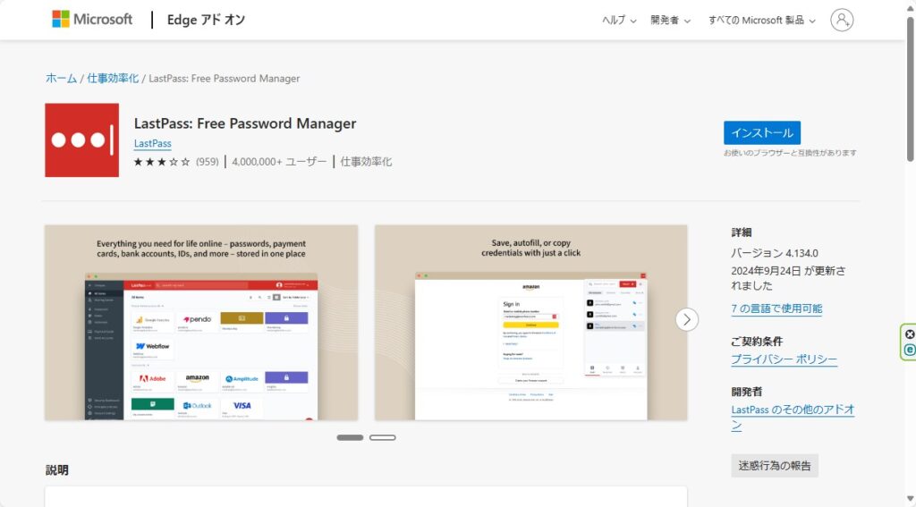
Task: Open the first screenshot showing the password vault
Action: tap(201, 322)
